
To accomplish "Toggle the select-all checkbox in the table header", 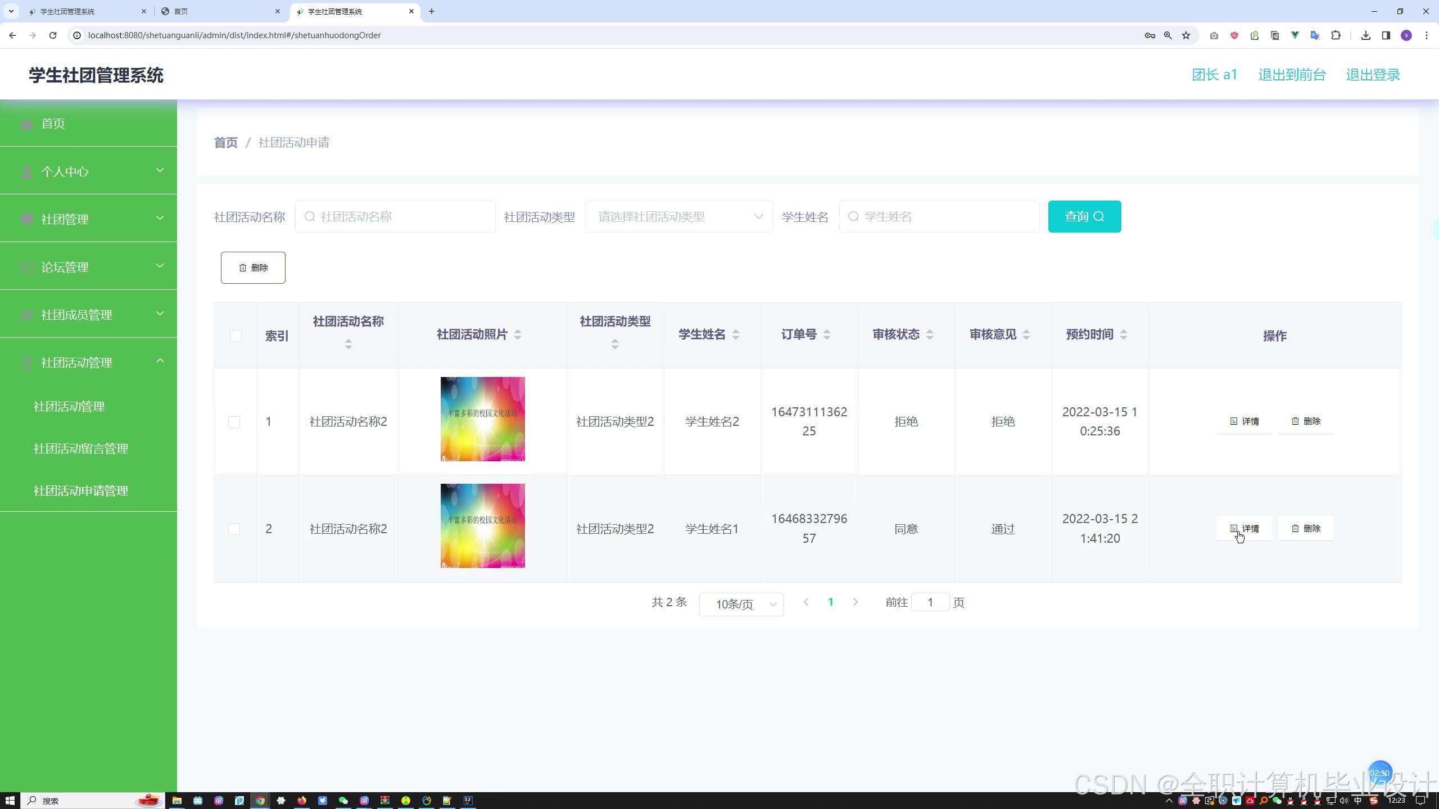I will (236, 336).
